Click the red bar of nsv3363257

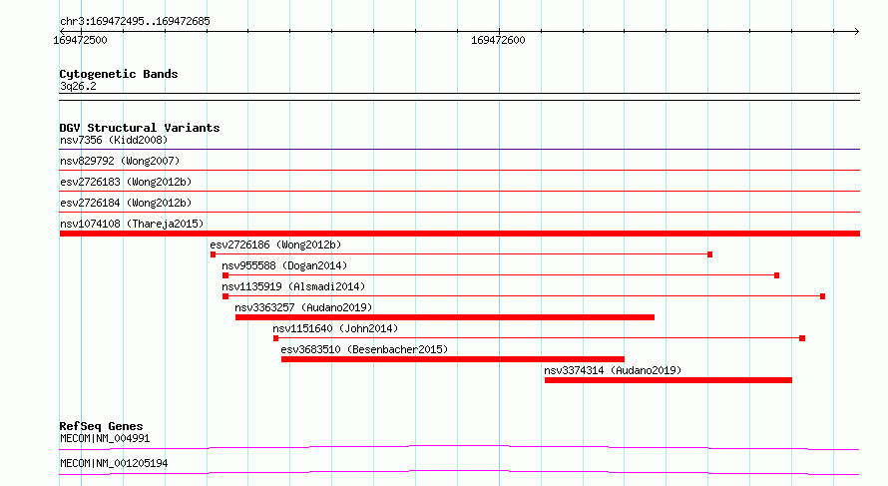point(445,317)
